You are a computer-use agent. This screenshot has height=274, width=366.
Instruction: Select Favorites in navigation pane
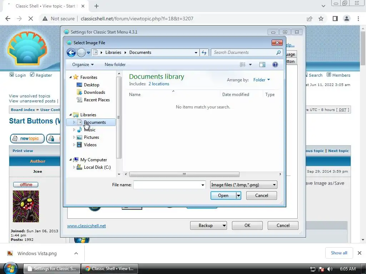[89, 77]
